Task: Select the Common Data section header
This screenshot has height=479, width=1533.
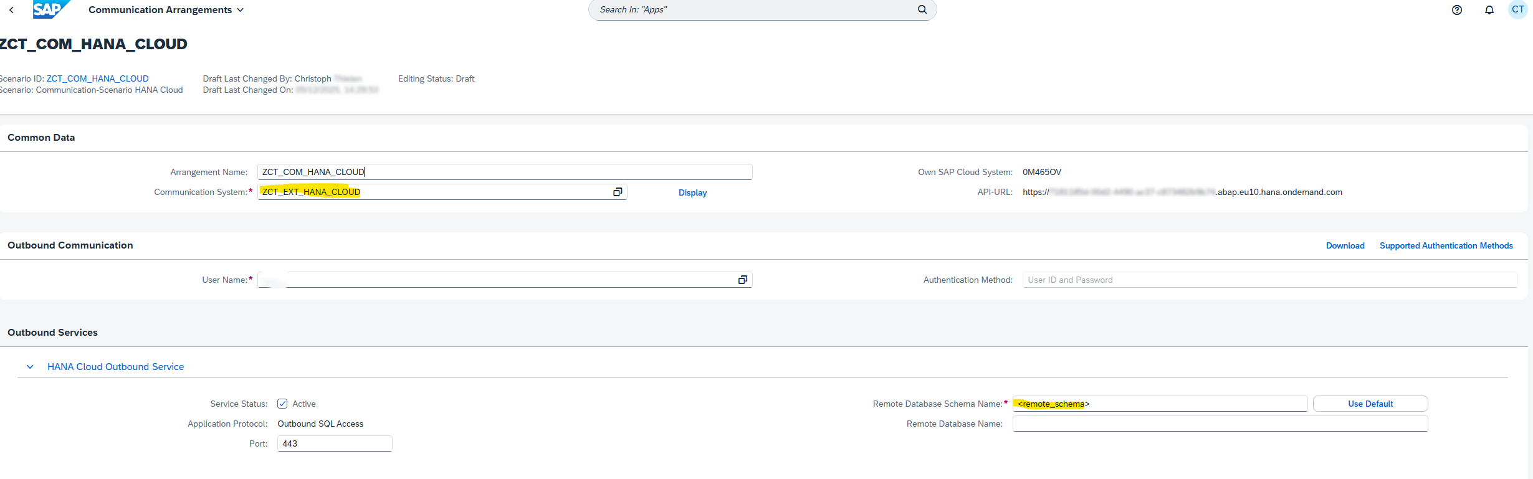Action: click(x=41, y=138)
